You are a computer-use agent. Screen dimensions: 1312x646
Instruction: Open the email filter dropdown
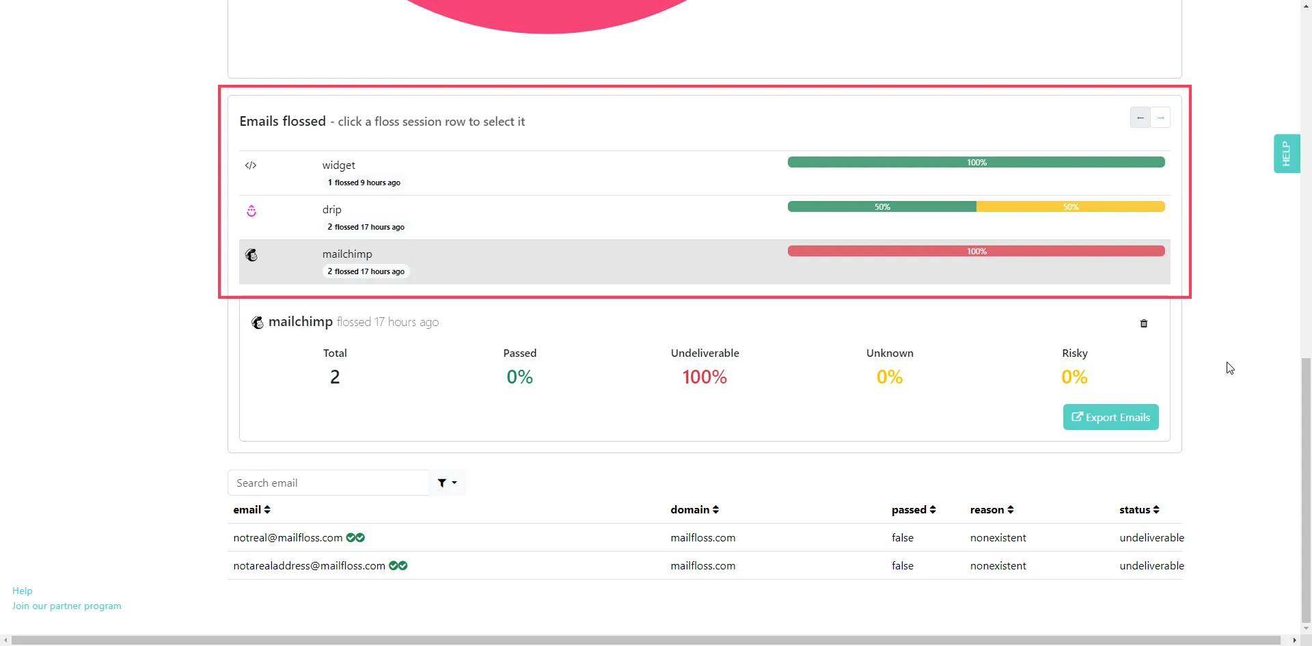click(447, 483)
